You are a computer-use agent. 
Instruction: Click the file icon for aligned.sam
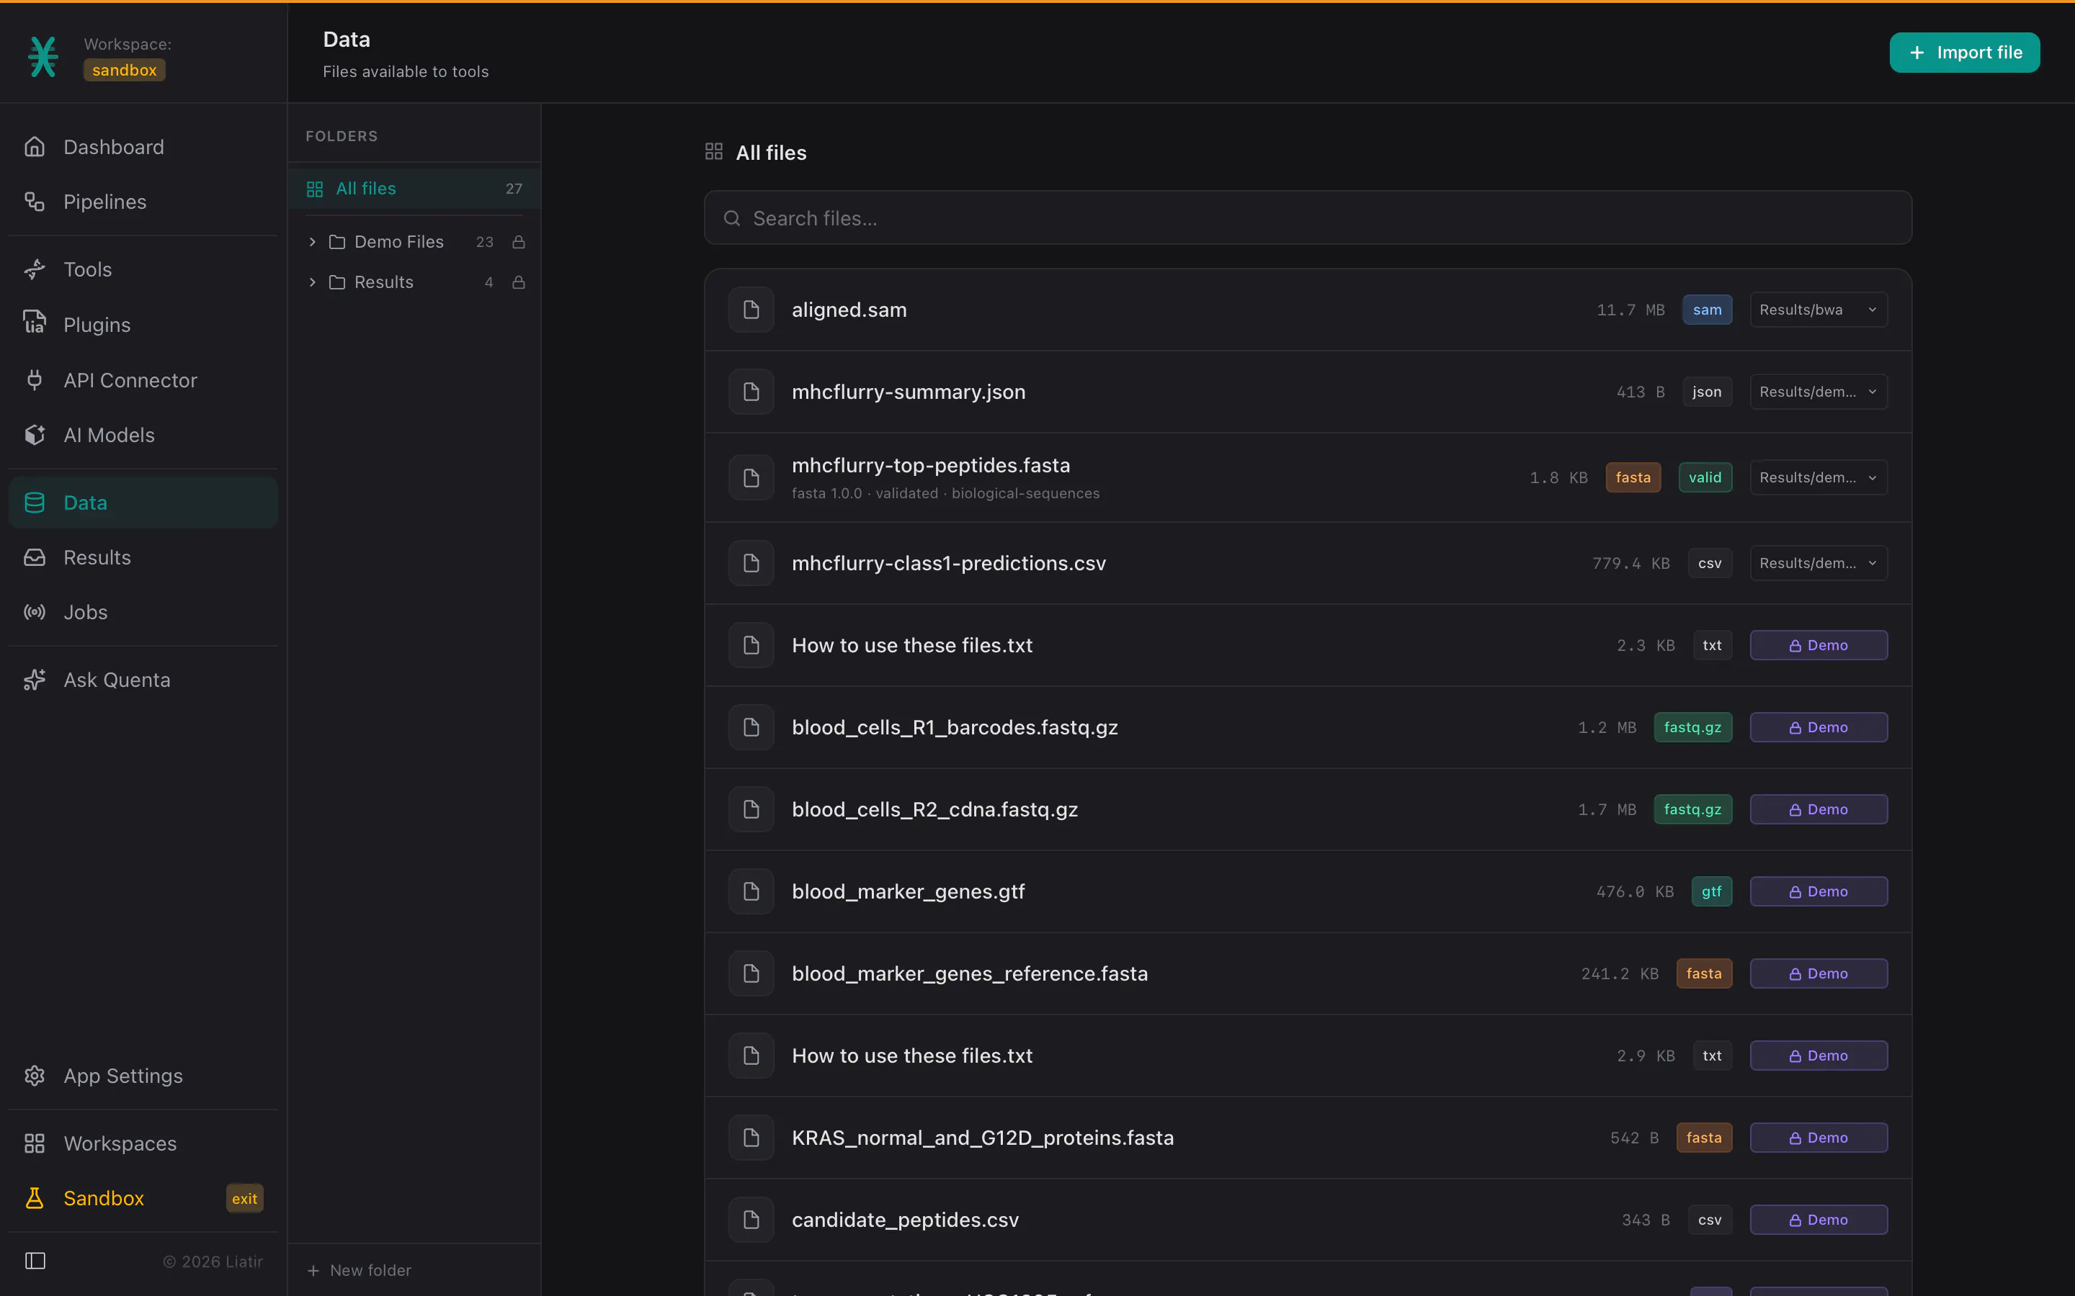pyautogui.click(x=751, y=310)
